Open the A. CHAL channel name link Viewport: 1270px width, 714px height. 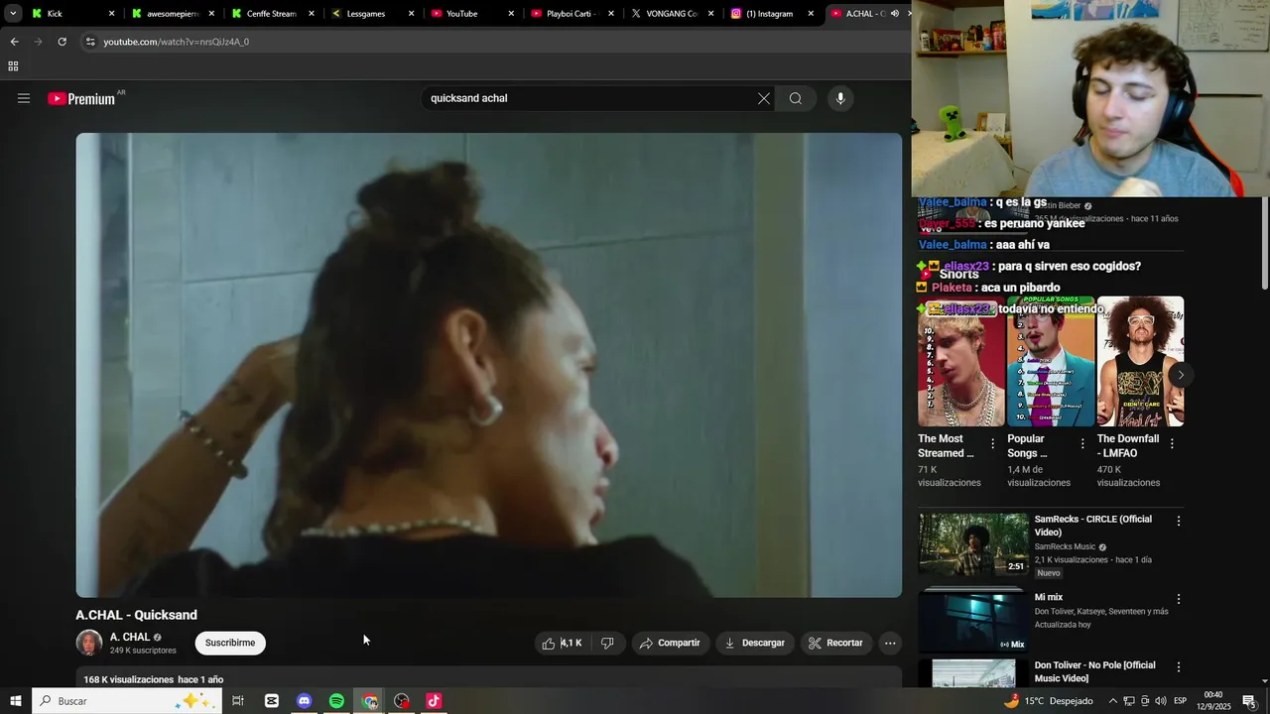point(130,638)
